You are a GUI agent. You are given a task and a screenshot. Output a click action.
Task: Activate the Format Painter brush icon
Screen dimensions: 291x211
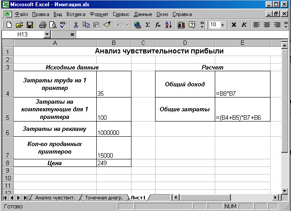pyautogui.click(x=107, y=24)
